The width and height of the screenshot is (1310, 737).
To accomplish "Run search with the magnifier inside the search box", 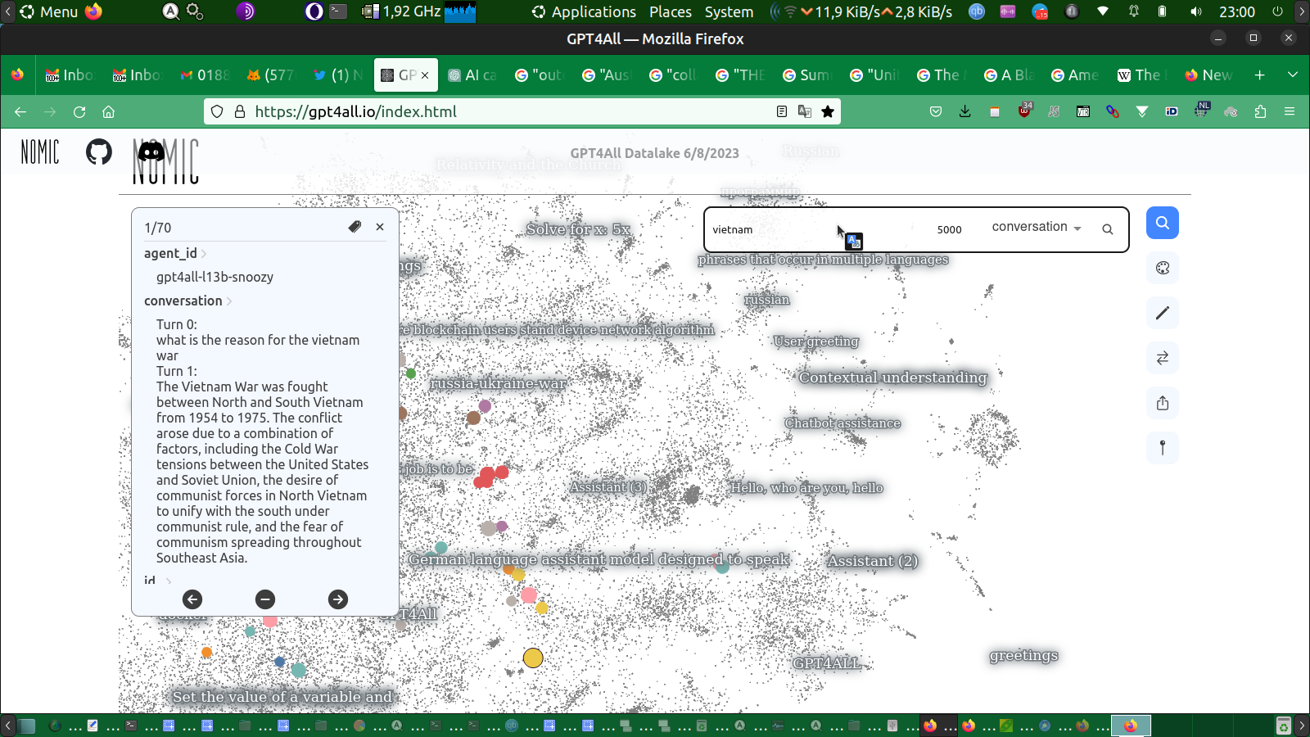I will tap(1108, 229).
